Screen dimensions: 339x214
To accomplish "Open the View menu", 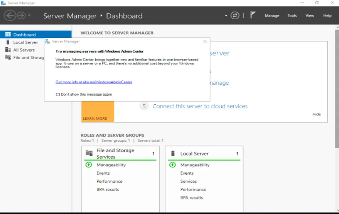I will pyautogui.click(x=310, y=16).
